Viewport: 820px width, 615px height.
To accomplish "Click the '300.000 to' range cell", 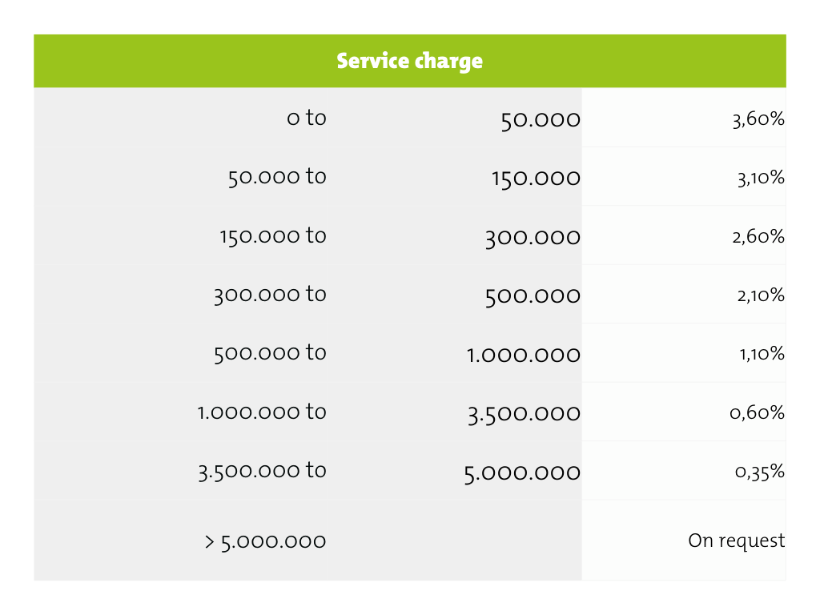I will 270,294.
